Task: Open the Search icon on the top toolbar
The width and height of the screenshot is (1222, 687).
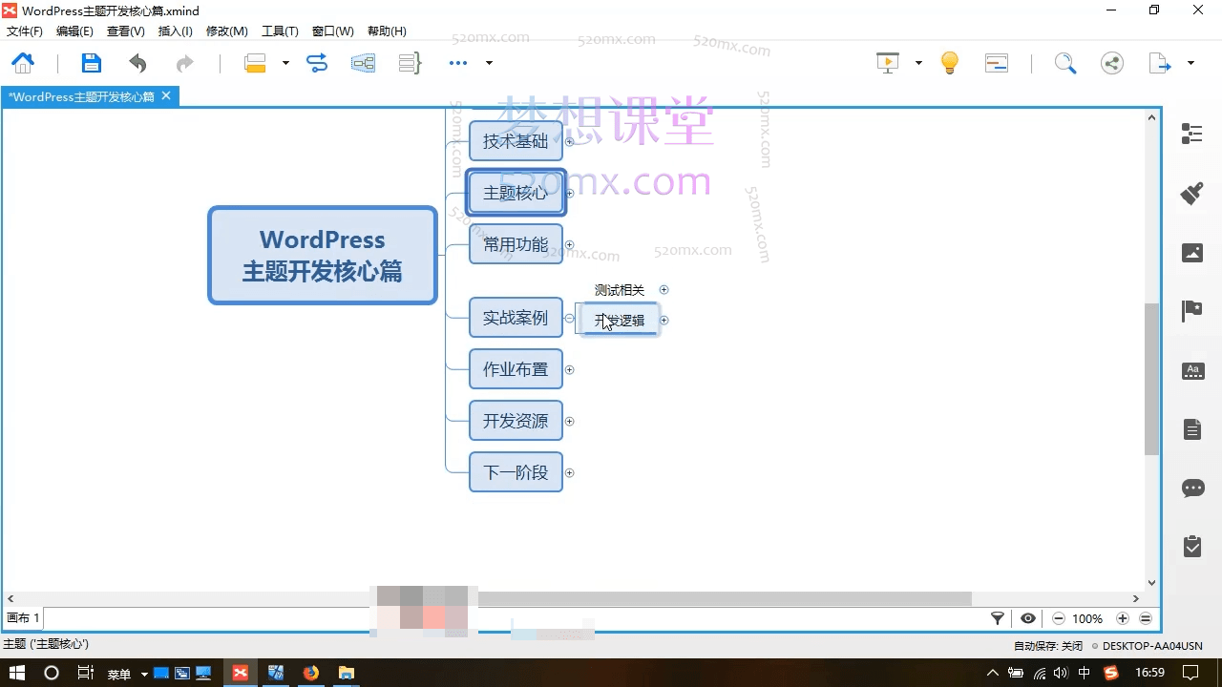Action: coord(1065,63)
